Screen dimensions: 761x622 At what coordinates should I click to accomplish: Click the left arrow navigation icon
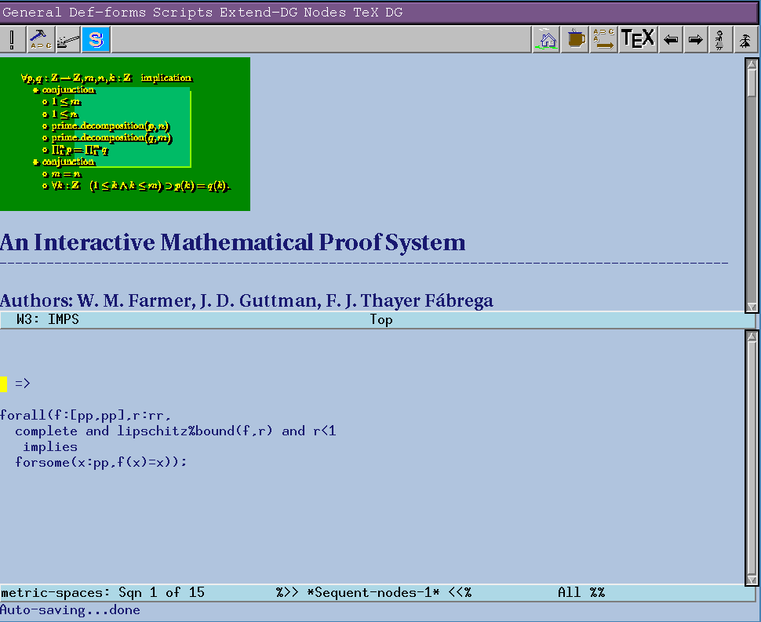670,39
